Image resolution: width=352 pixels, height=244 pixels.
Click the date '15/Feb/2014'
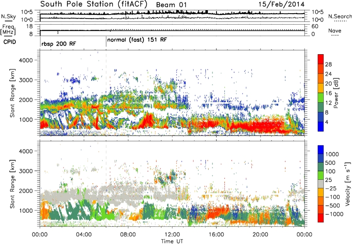282,4
